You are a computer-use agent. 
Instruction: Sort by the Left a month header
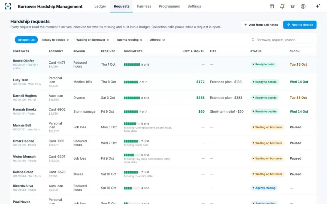193,51
